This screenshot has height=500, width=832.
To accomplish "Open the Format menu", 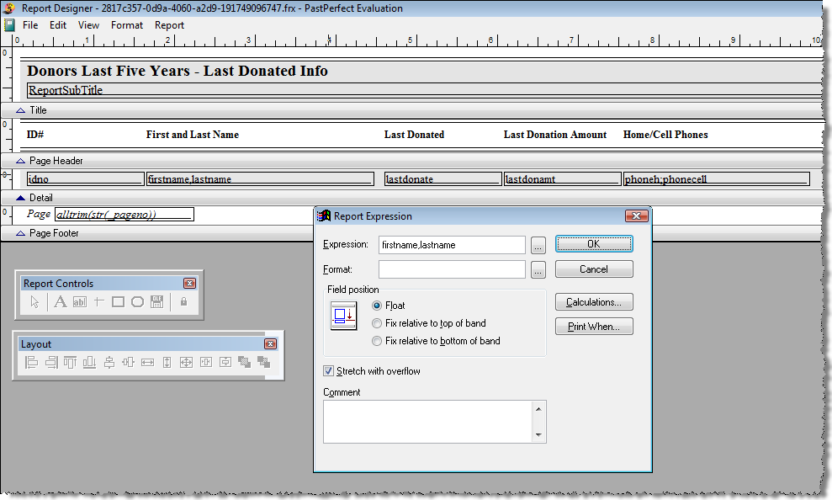I will (127, 25).
